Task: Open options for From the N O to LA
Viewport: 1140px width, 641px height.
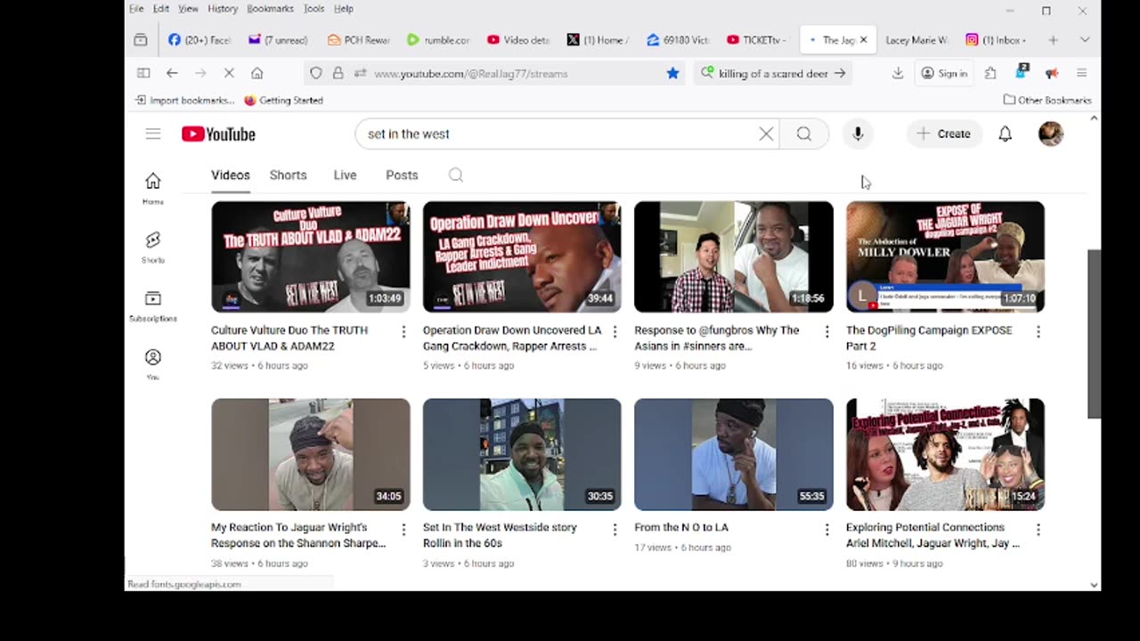Action: point(826,529)
